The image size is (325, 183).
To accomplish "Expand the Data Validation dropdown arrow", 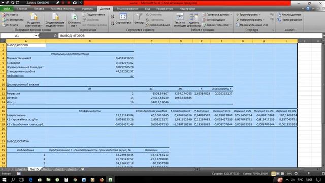I will point(231,15).
